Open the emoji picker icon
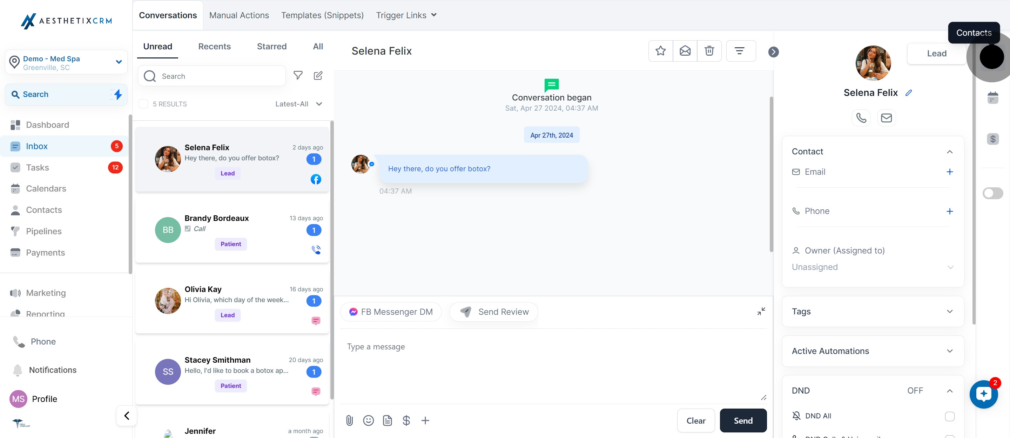The height and width of the screenshot is (438, 1010). pyautogui.click(x=368, y=420)
